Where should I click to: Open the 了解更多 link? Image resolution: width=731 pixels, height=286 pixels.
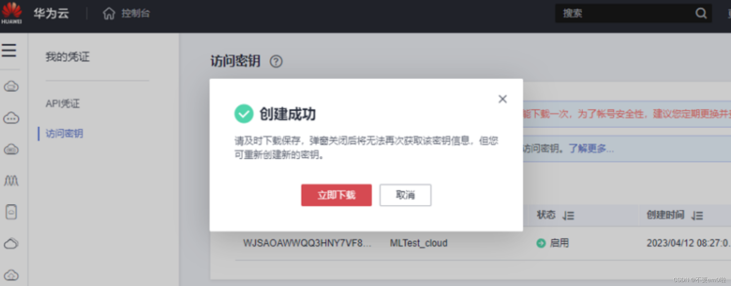(x=591, y=148)
